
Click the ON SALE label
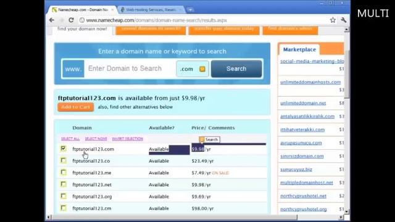tap(220, 173)
